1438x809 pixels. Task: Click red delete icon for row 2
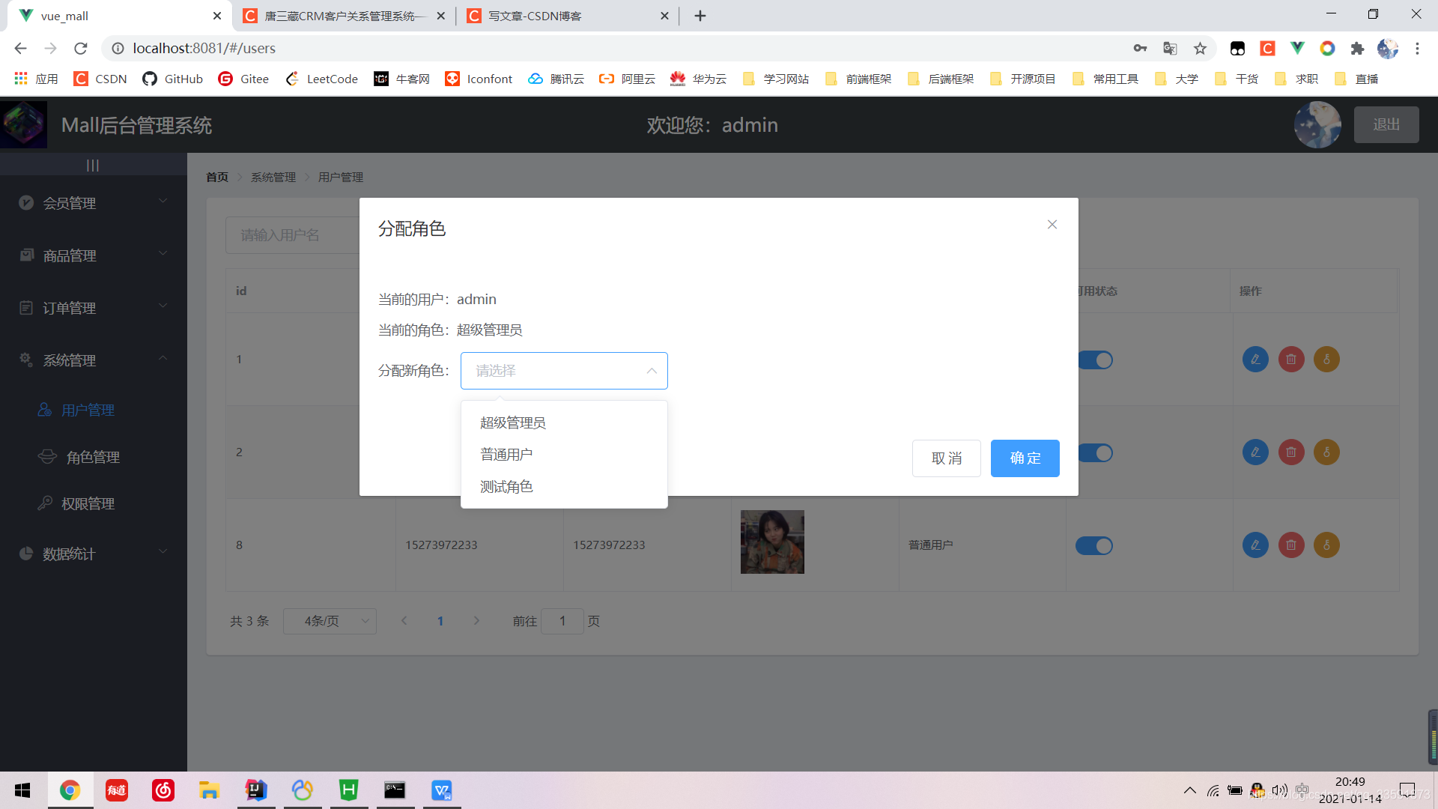pos(1291,452)
